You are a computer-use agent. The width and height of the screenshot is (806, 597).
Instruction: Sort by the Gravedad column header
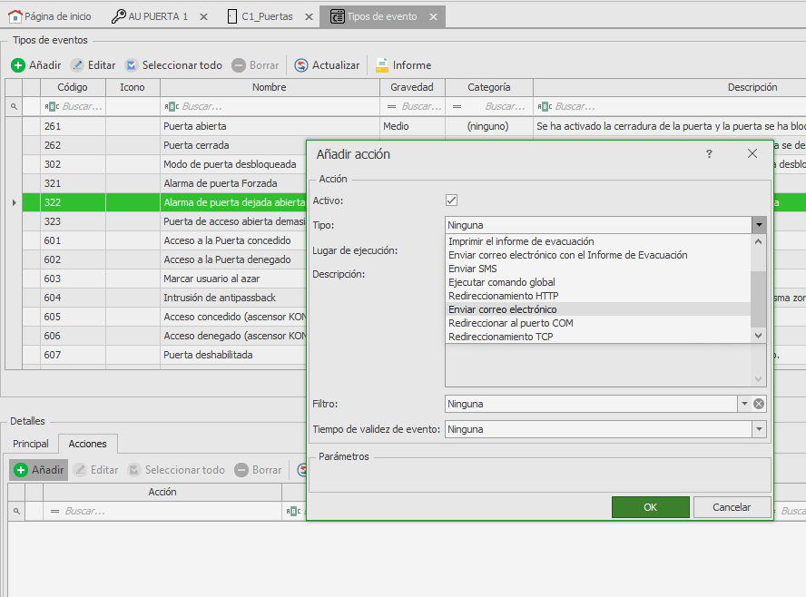(412, 87)
